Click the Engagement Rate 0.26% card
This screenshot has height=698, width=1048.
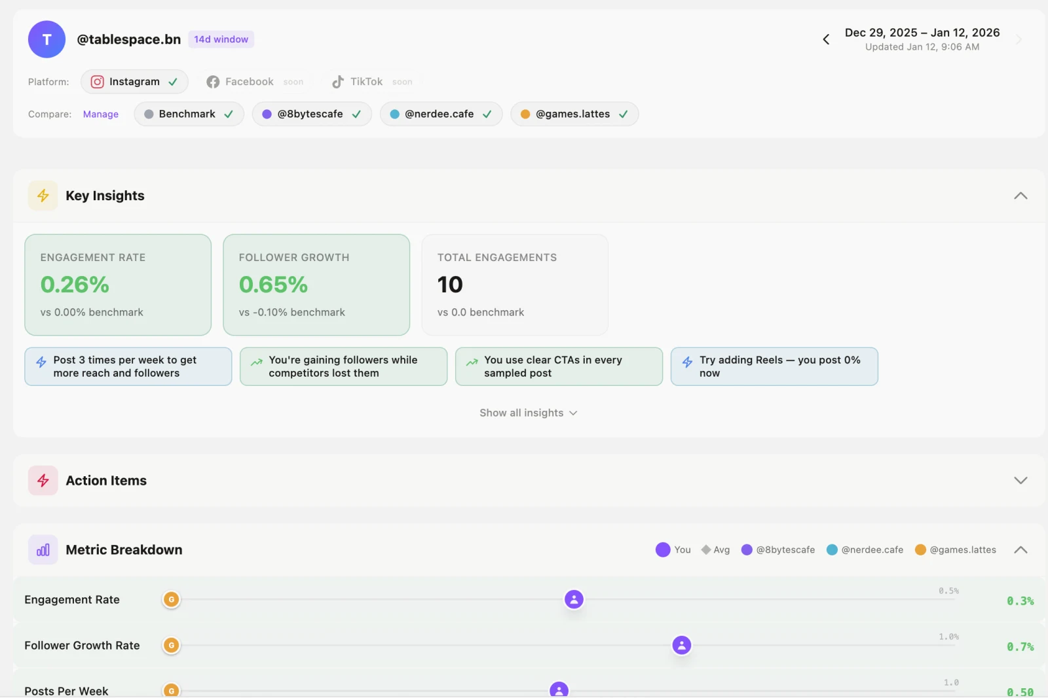click(118, 285)
